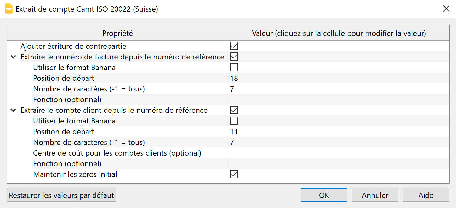This screenshot has width=456, height=208.
Task: Enable 'Utiliser le format Banana' under numéro de facture
Action: 234,68
